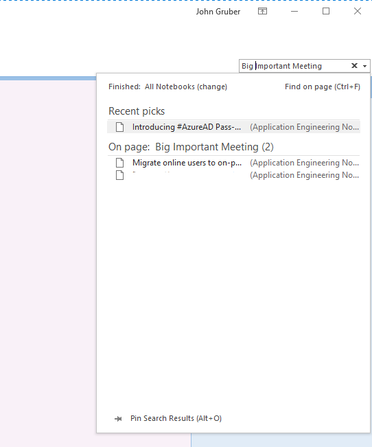Click the page icon beside Migrate online users
The height and width of the screenshot is (447, 372).
[x=119, y=163]
